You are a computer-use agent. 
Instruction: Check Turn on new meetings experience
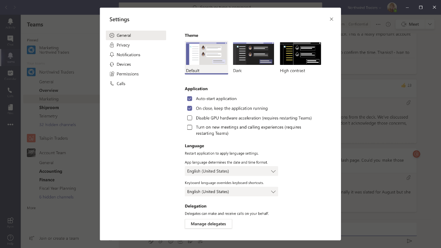tap(190, 127)
